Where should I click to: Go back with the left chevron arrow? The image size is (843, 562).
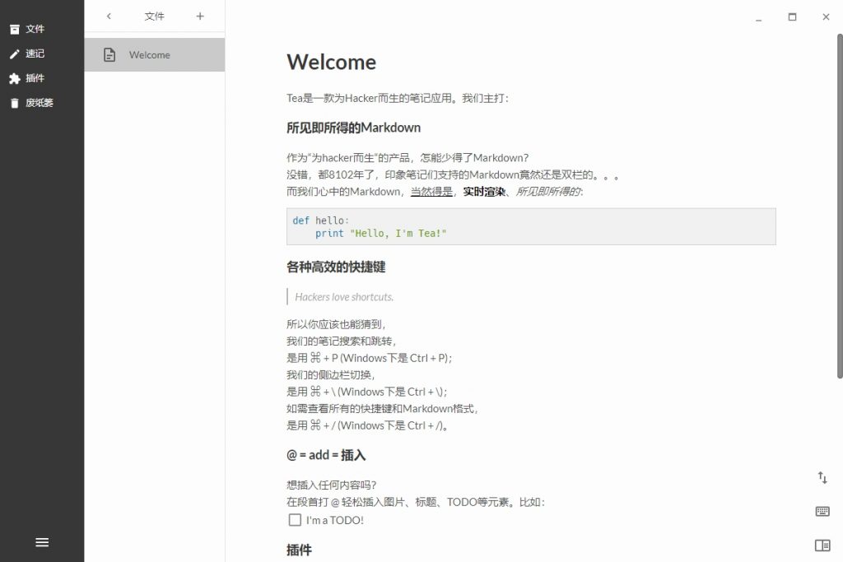109,16
